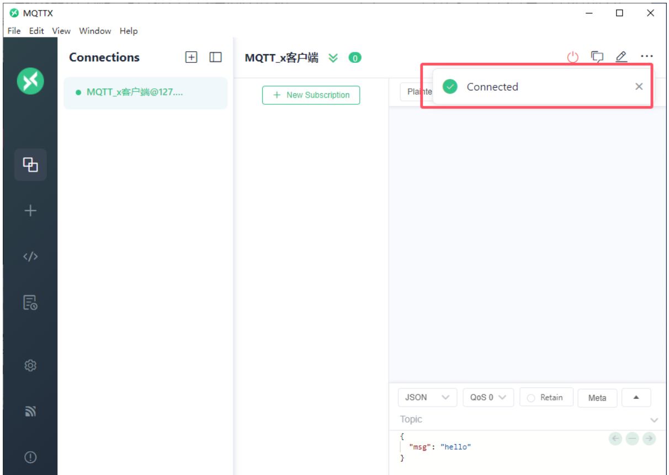The height and width of the screenshot is (475, 669).
Task: Open the Connections page icon in the sidebar
Action: (x=30, y=164)
